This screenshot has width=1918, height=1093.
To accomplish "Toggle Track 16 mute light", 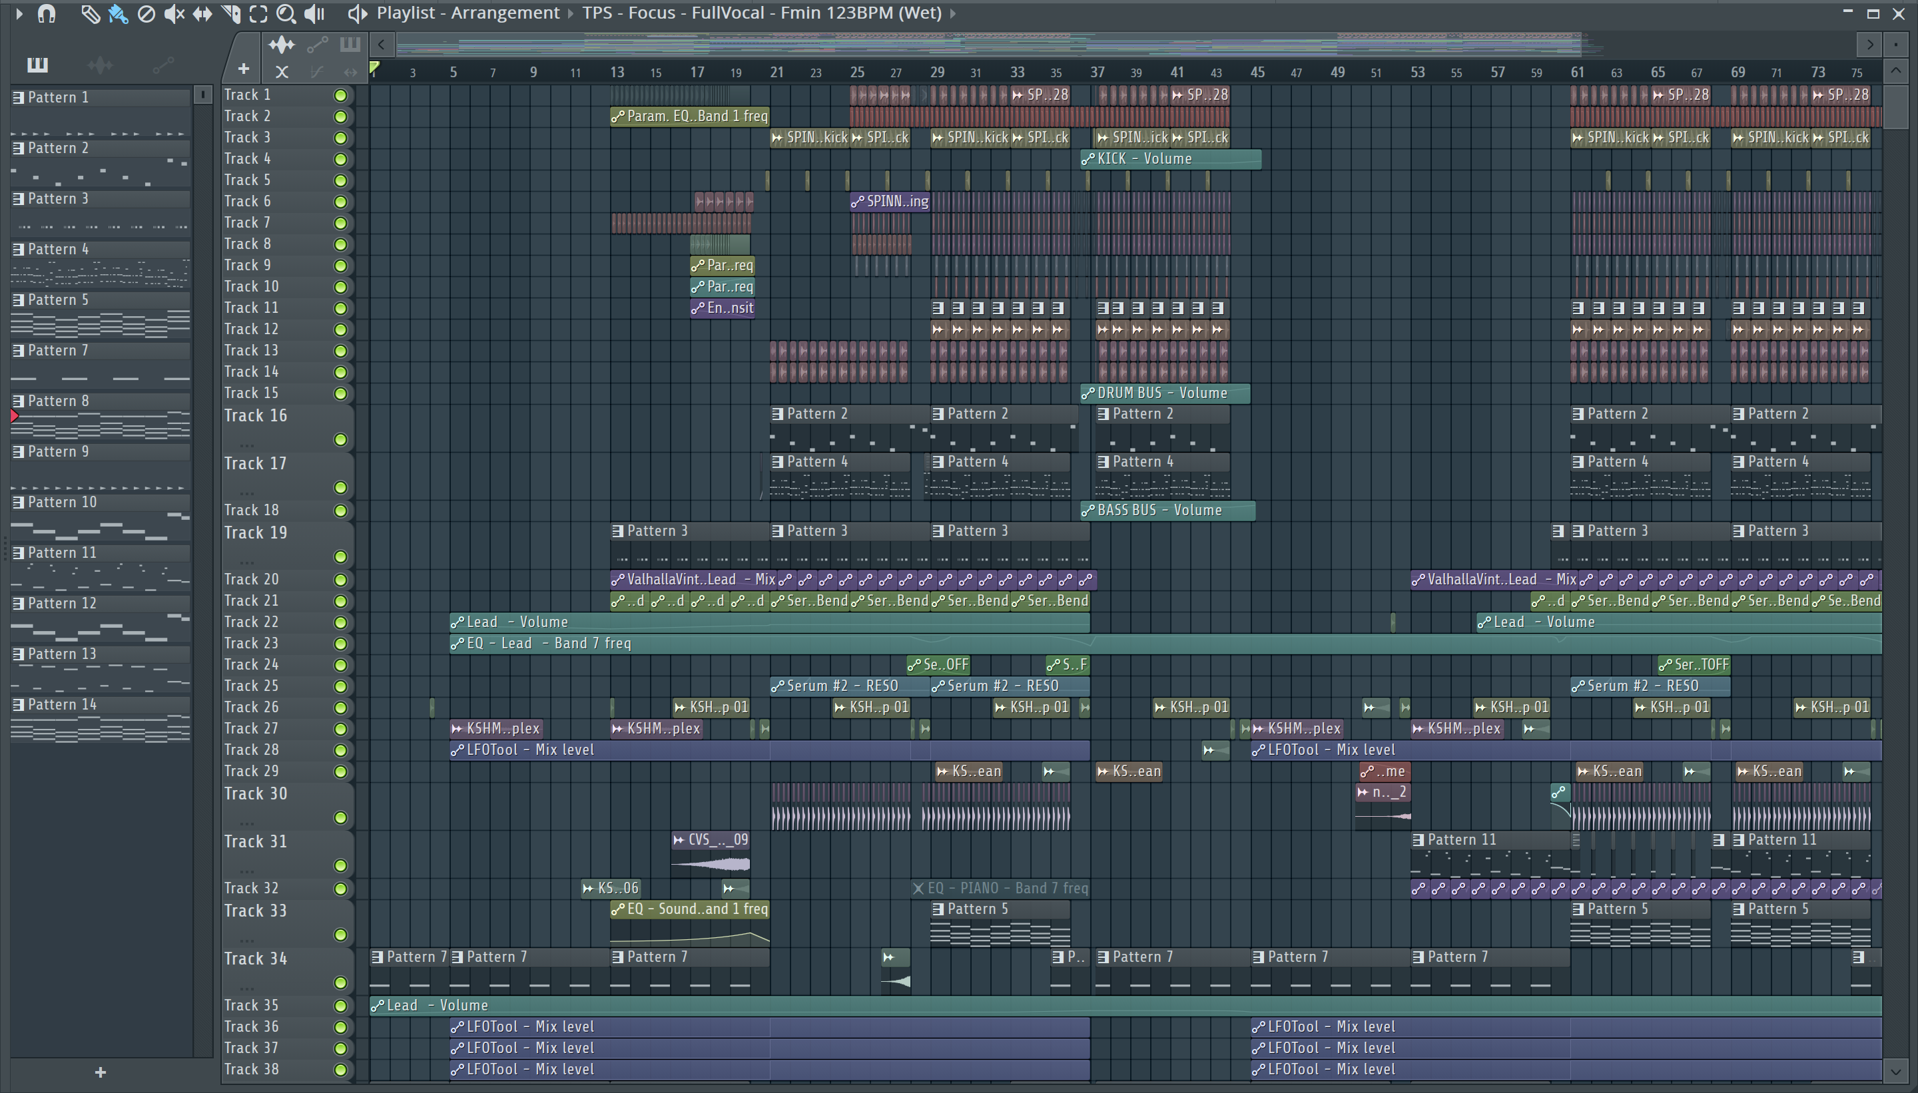I will (x=340, y=440).
